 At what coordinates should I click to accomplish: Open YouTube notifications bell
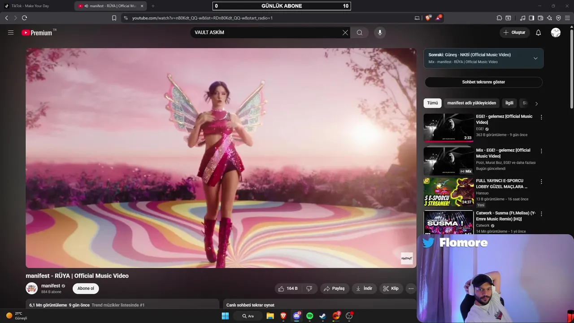coord(539,33)
